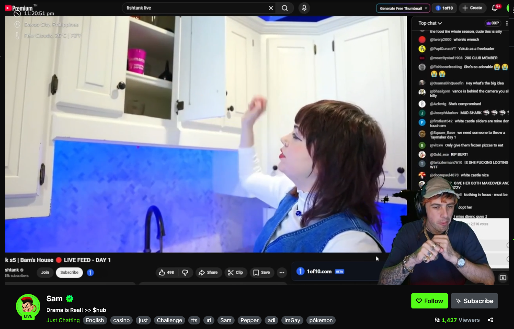Click username @PapiGunzoYT in chat
This screenshot has height=329, width=514.
[x=443, y=49]
